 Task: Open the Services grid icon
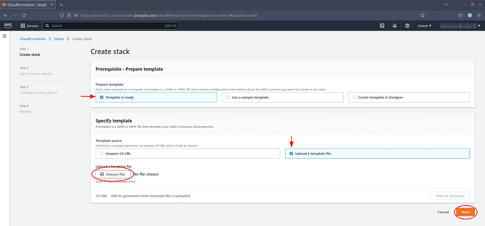click(x=22, y=25)
